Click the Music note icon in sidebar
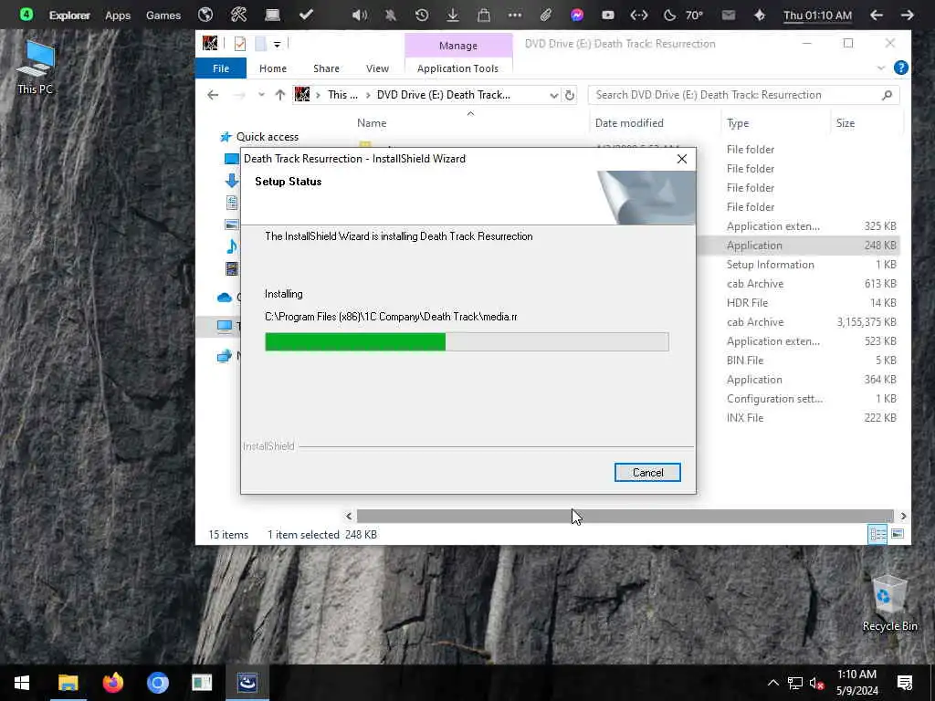Screen dimensions: 935x701 pos(231,246)
